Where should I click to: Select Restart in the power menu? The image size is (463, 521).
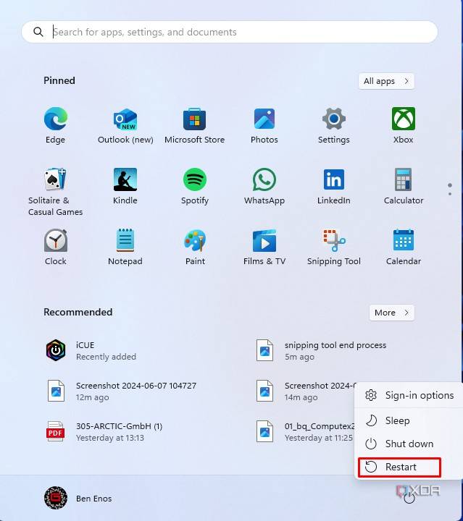click(399, 467)
